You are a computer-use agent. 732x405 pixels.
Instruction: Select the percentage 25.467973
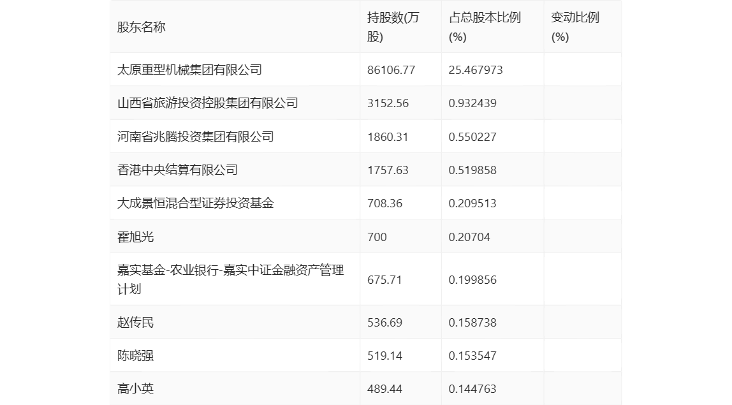coord(476,70)
